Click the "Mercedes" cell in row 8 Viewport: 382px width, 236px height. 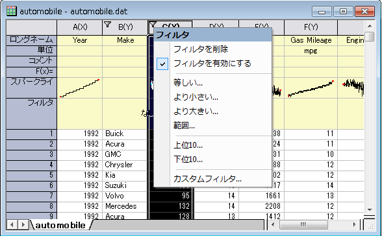[125, 206]
